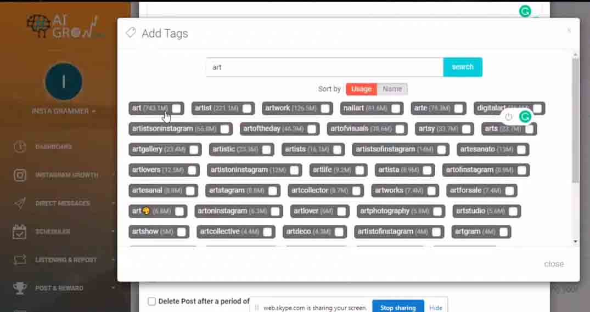Click the Grammarly power icon
The image size is (590, 312).
coord(509,117)
